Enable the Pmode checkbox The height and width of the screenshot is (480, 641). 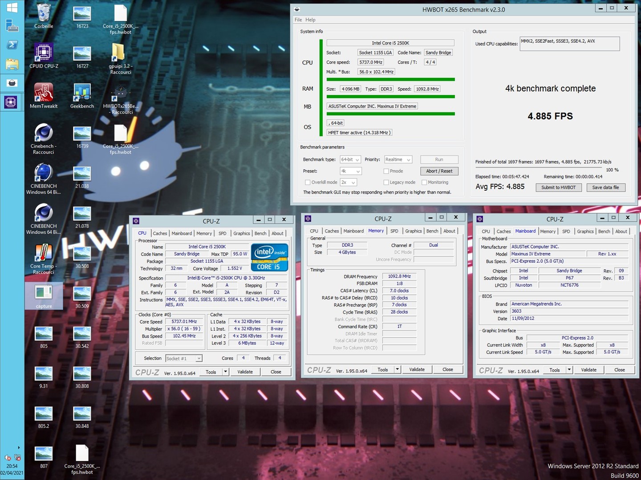click(x=386, y=171)
